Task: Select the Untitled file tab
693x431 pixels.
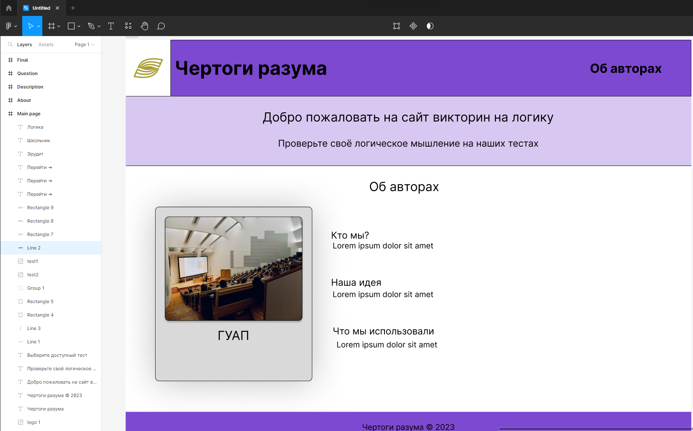Action: click(42, 8)
